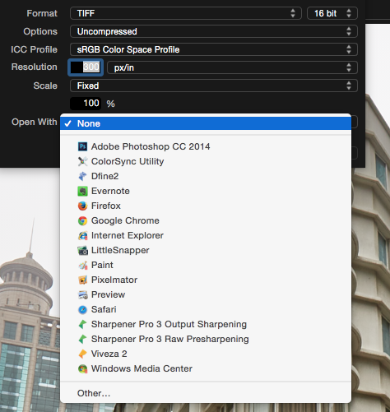The width and height of the screenshot is (390, 412).
Task: Click the Safari compass icon
Action: (82, 309)
